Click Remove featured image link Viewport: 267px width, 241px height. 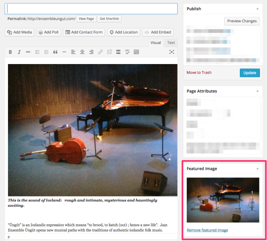[207, 230]
